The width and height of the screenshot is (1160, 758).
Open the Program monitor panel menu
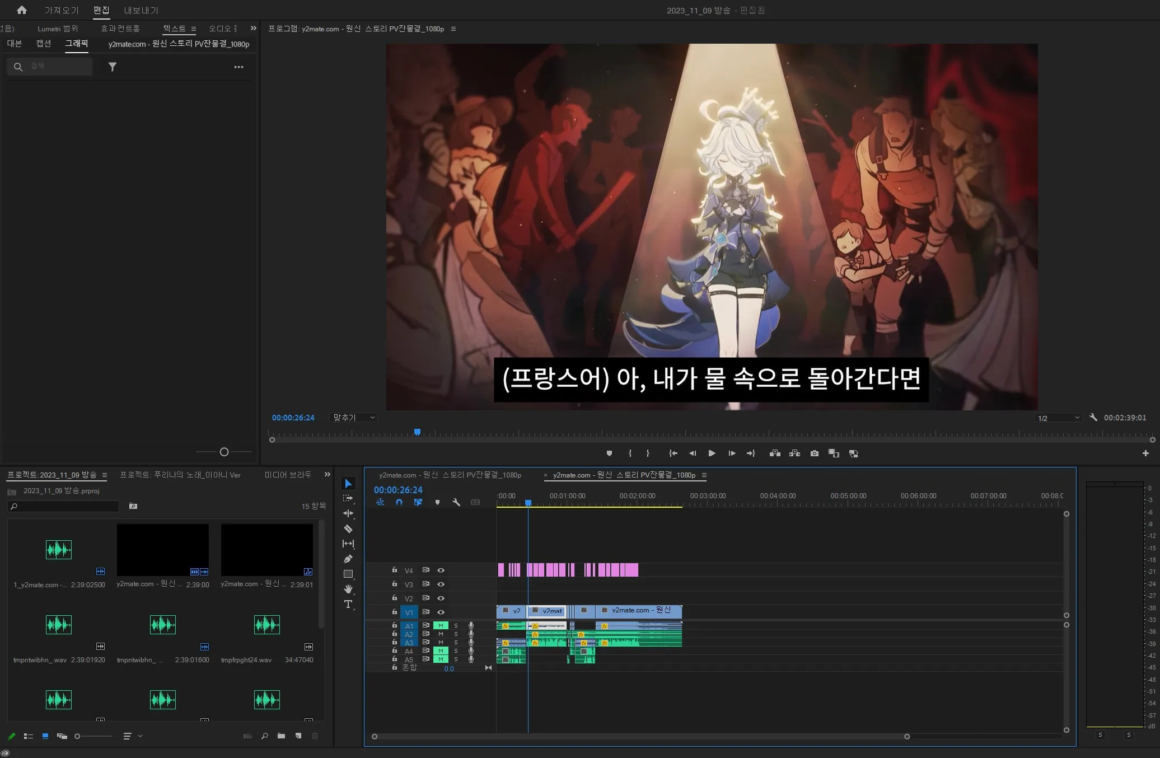453,29
